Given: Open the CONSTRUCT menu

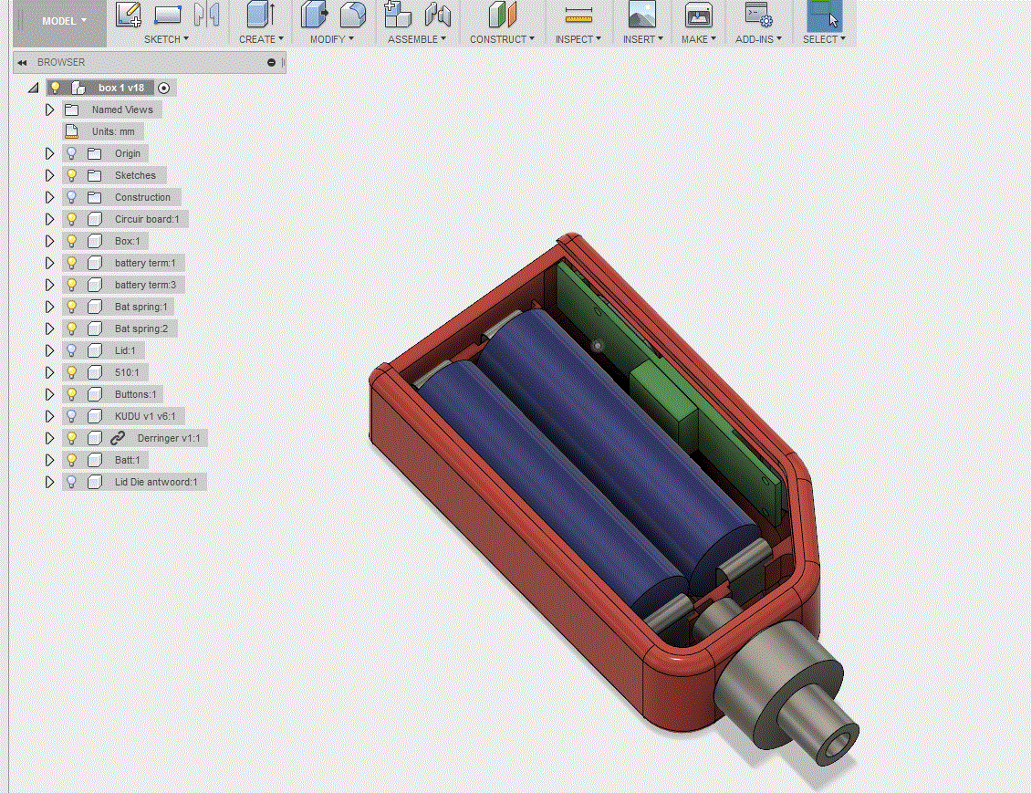Looking at the screenshot, I should click(503, 39).
